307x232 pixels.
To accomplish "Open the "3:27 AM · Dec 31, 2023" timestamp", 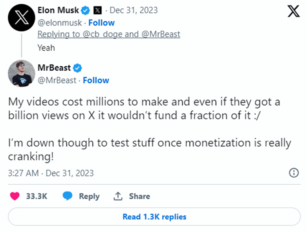I will (51, 173).
